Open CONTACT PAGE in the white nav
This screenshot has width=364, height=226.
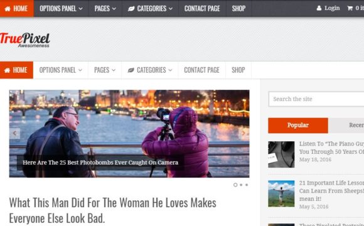tap(201, 70)
